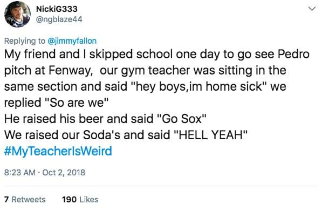Screen dimensions: 322x211
Task: View the Likes list
Action: [x=80, y=200]
